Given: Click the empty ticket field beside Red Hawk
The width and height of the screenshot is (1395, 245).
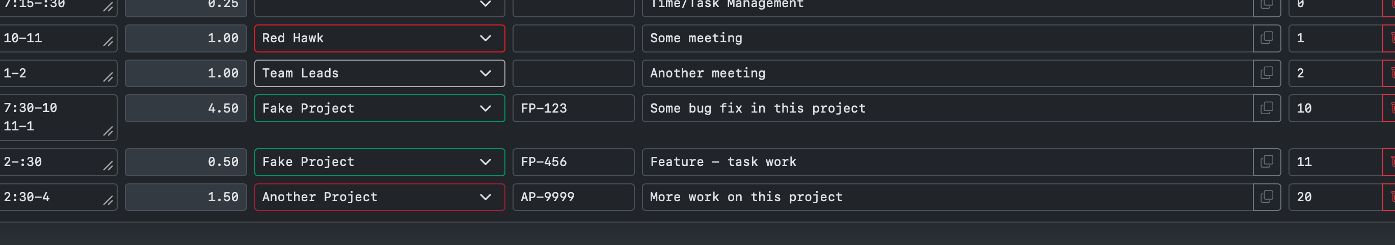Looking at the screenshot, I should coord(574,38).
